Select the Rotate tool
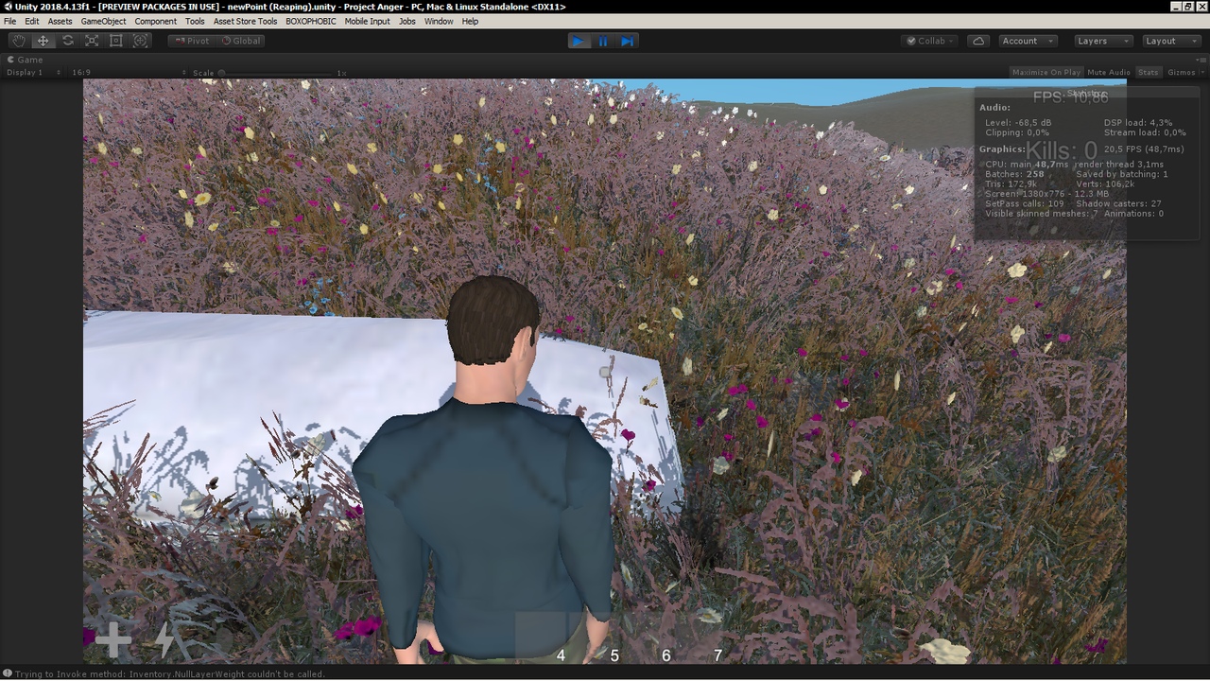 68,41
